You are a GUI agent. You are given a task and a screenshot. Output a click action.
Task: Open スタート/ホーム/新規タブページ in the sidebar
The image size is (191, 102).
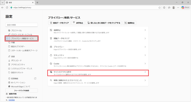22,50
